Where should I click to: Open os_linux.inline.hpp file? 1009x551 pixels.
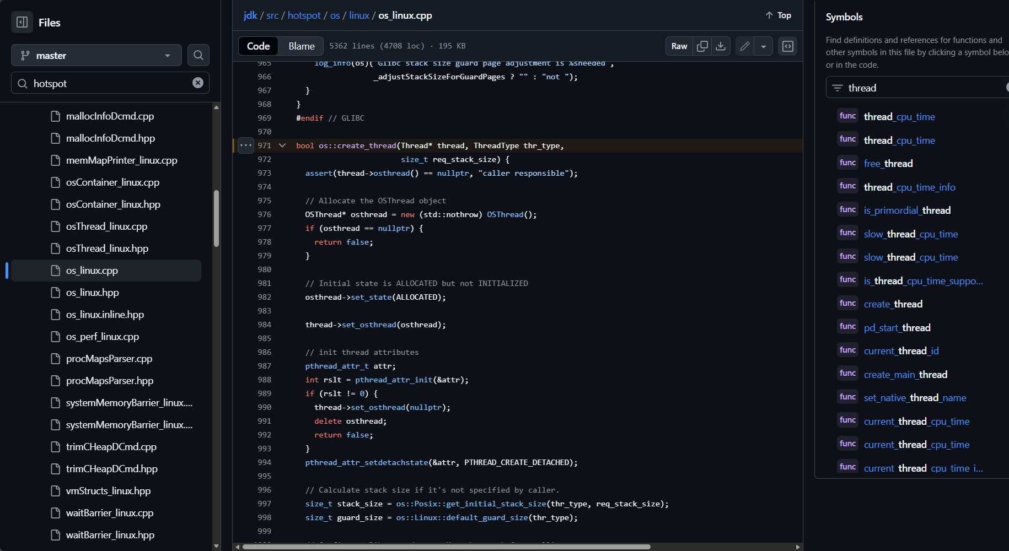click(105, 315)
